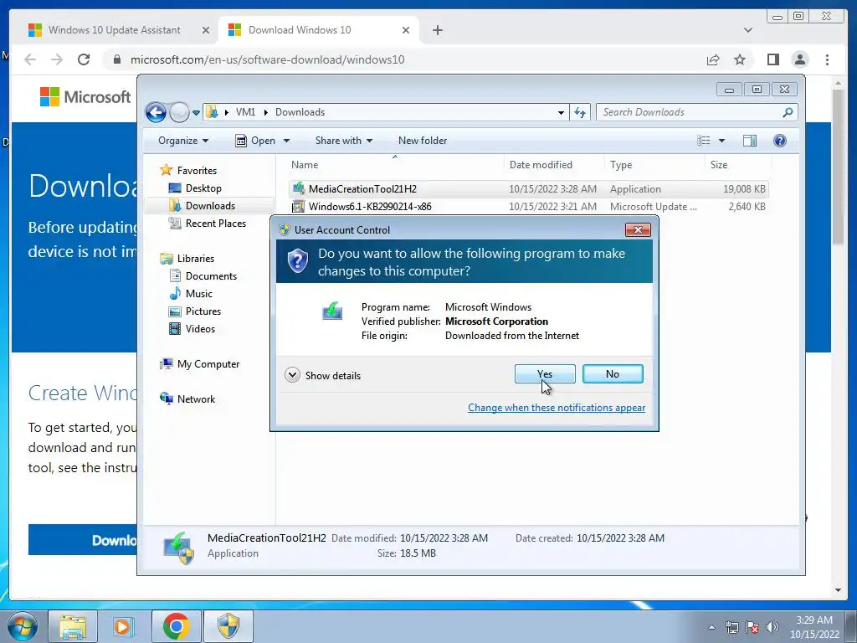This screenshot has width=857, height=643.
Task: Select Windows6.1-KB2990214-x86 file row
Action: pos(529,207)
